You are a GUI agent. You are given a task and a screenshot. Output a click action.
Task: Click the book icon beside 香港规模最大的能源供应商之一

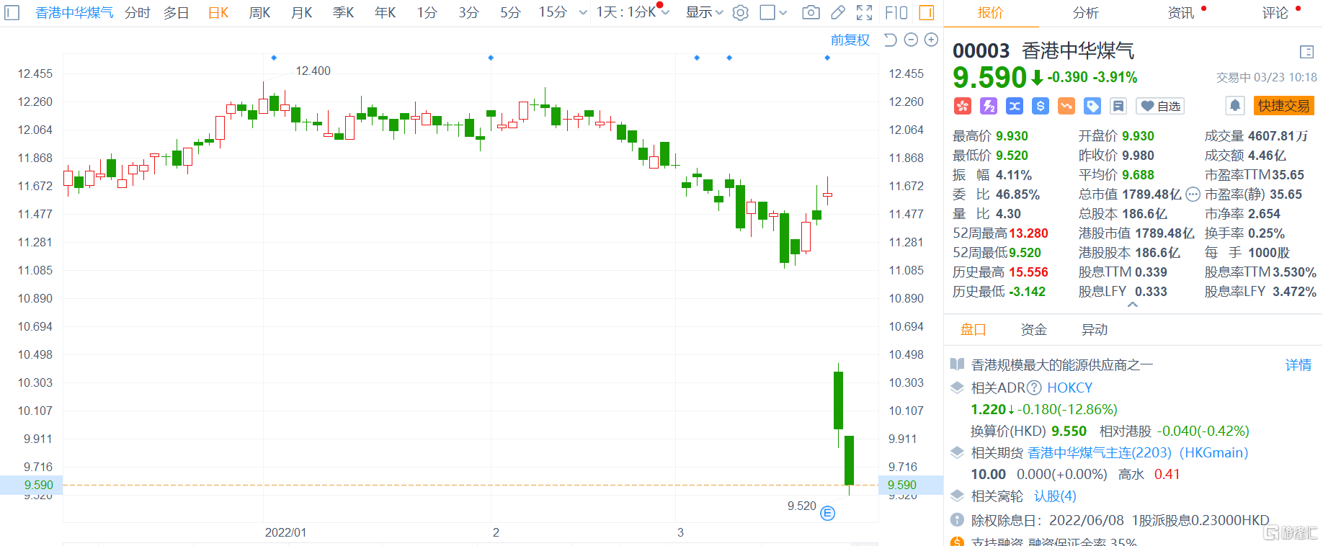tap(957, 364)
